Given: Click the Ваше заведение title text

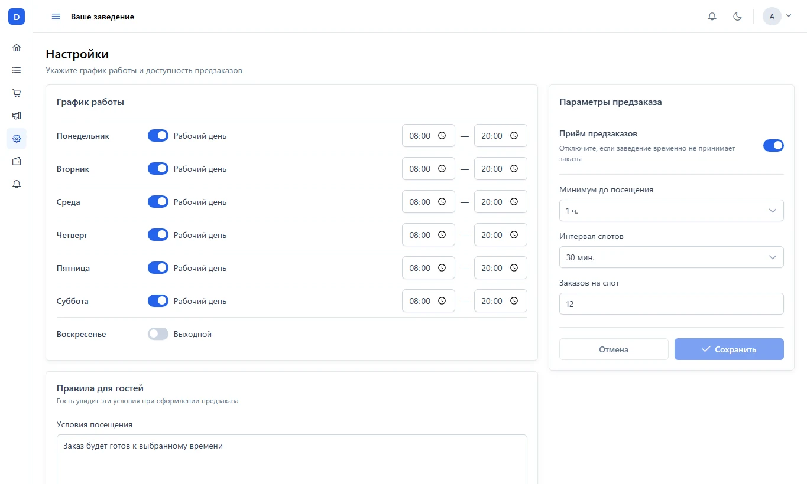Looking at the screenshot, I should coord(102,17).
